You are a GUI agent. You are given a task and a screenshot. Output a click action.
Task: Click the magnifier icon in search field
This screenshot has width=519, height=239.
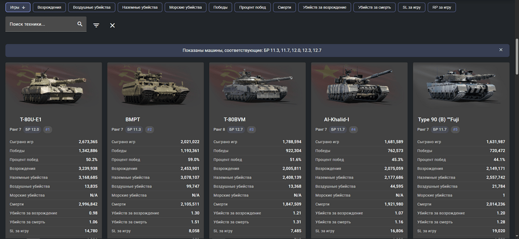click(80, 24)
